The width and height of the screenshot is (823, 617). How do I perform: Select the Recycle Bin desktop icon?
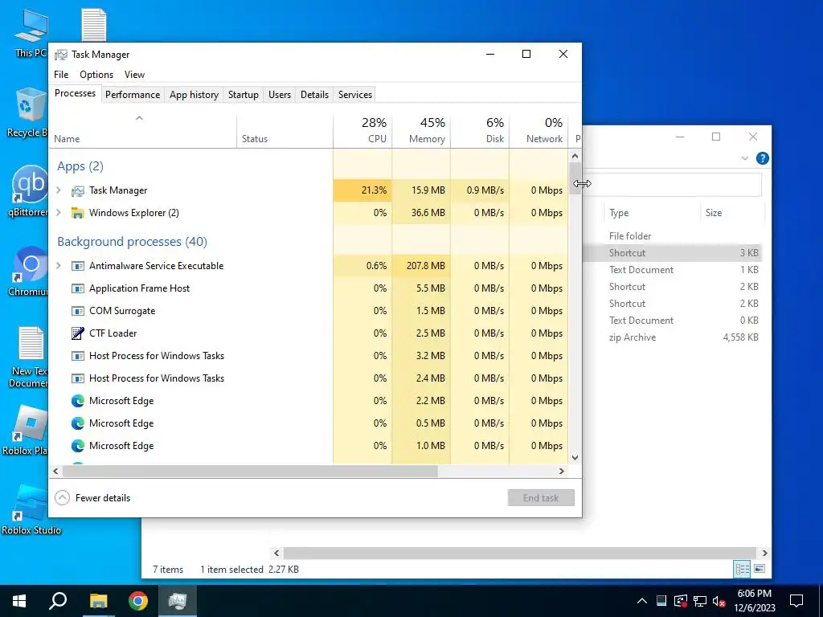pyautogui.click(x=27, y=112)
